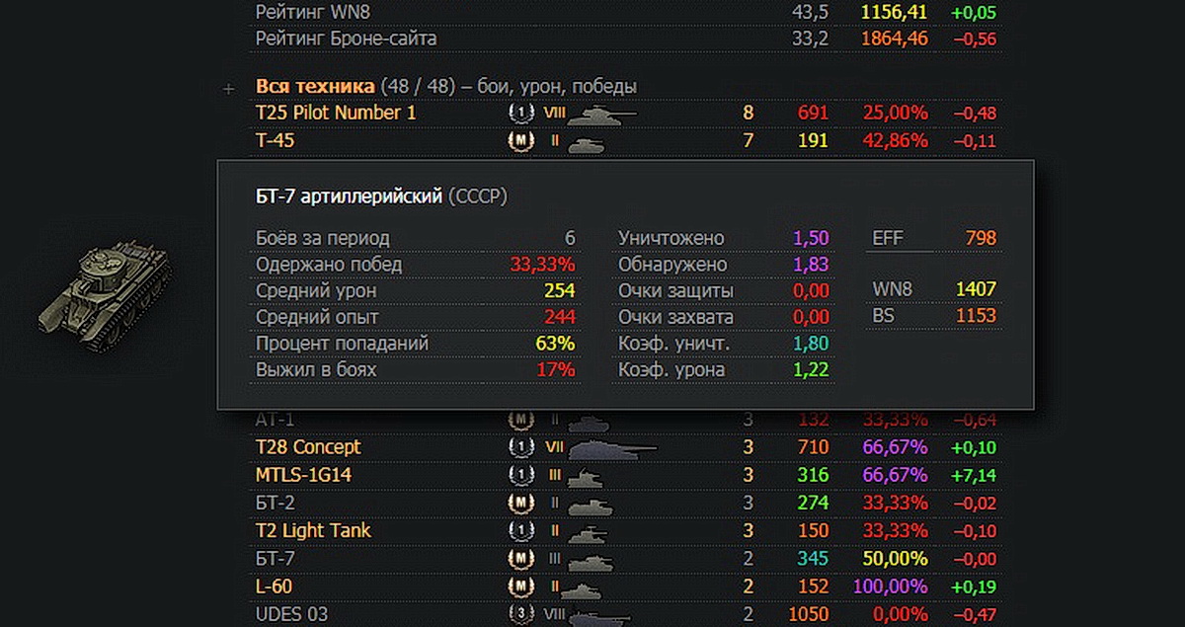
Task: Expand the 'Вся техника' section plus sign
Action: (229, 89)
